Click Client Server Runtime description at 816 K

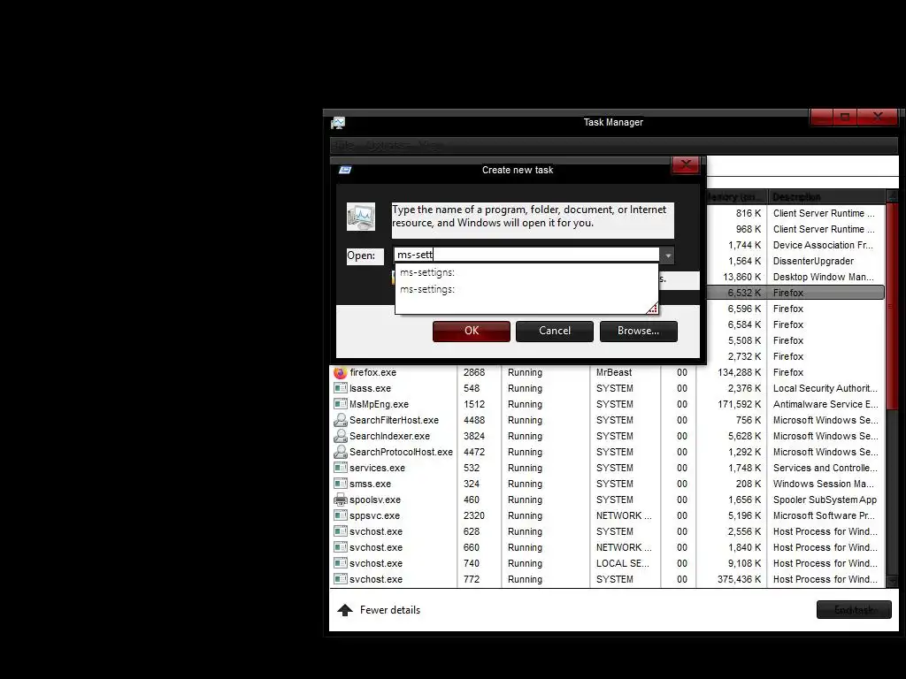point(824,214)
